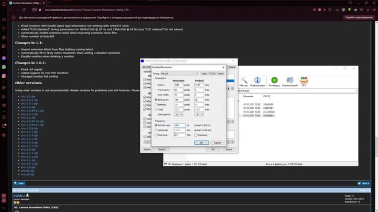This screenshot has width=378, height=212.
Task: Open the cru-1.5.zip download link
Action: (x=28, y=97)
